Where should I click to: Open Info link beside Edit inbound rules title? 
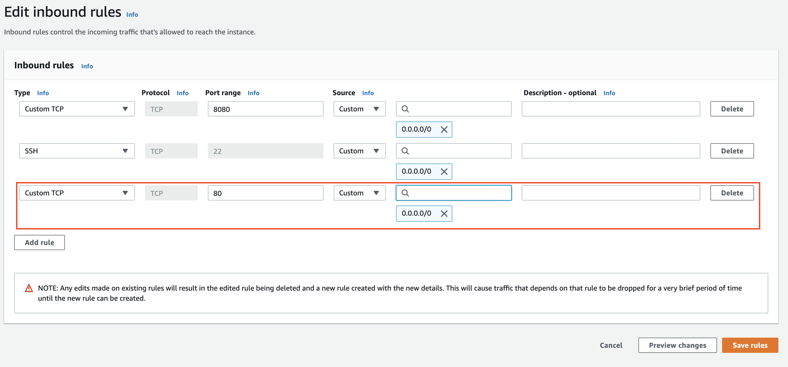[x=132, y=15]
